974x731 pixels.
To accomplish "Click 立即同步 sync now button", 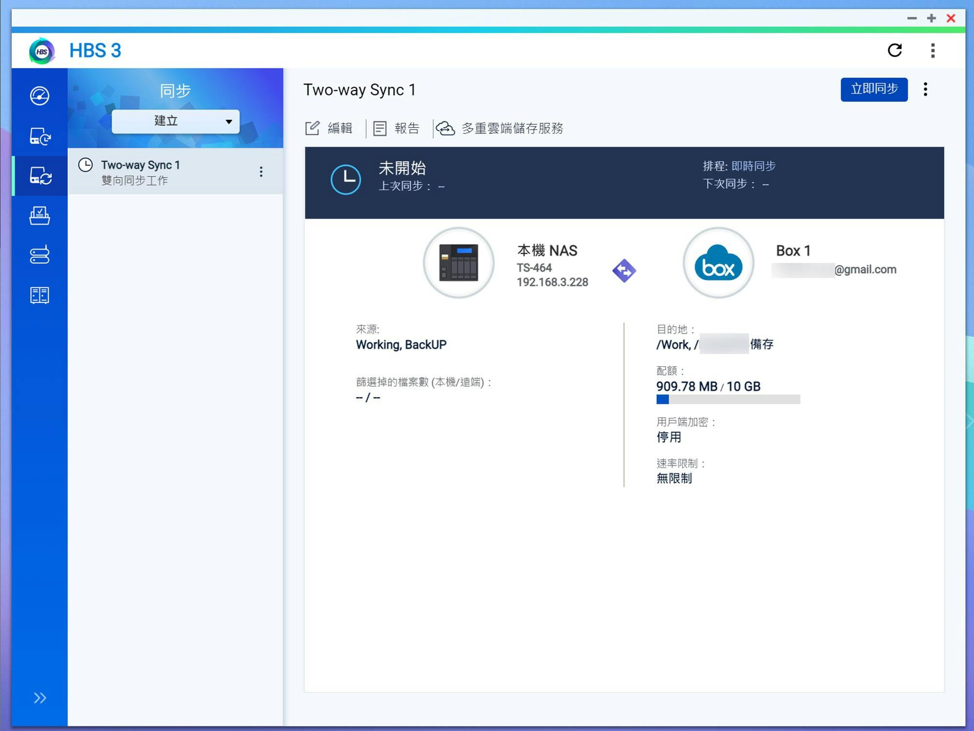I will (874, 89).
